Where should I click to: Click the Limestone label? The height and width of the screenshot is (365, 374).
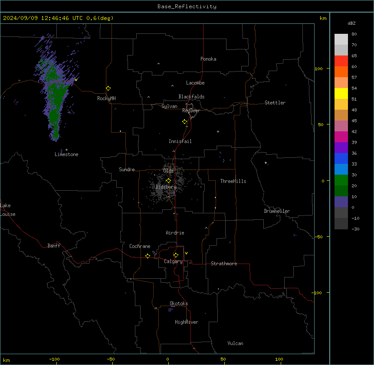pos(66,154)
